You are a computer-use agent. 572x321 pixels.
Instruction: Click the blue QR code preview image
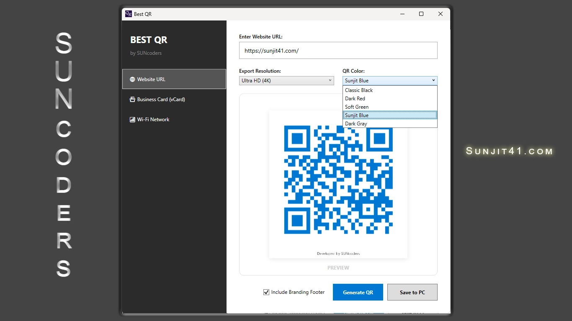(x=338, y=179)
